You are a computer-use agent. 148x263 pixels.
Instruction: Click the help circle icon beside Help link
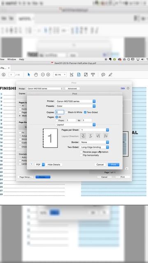click(128, 88)
